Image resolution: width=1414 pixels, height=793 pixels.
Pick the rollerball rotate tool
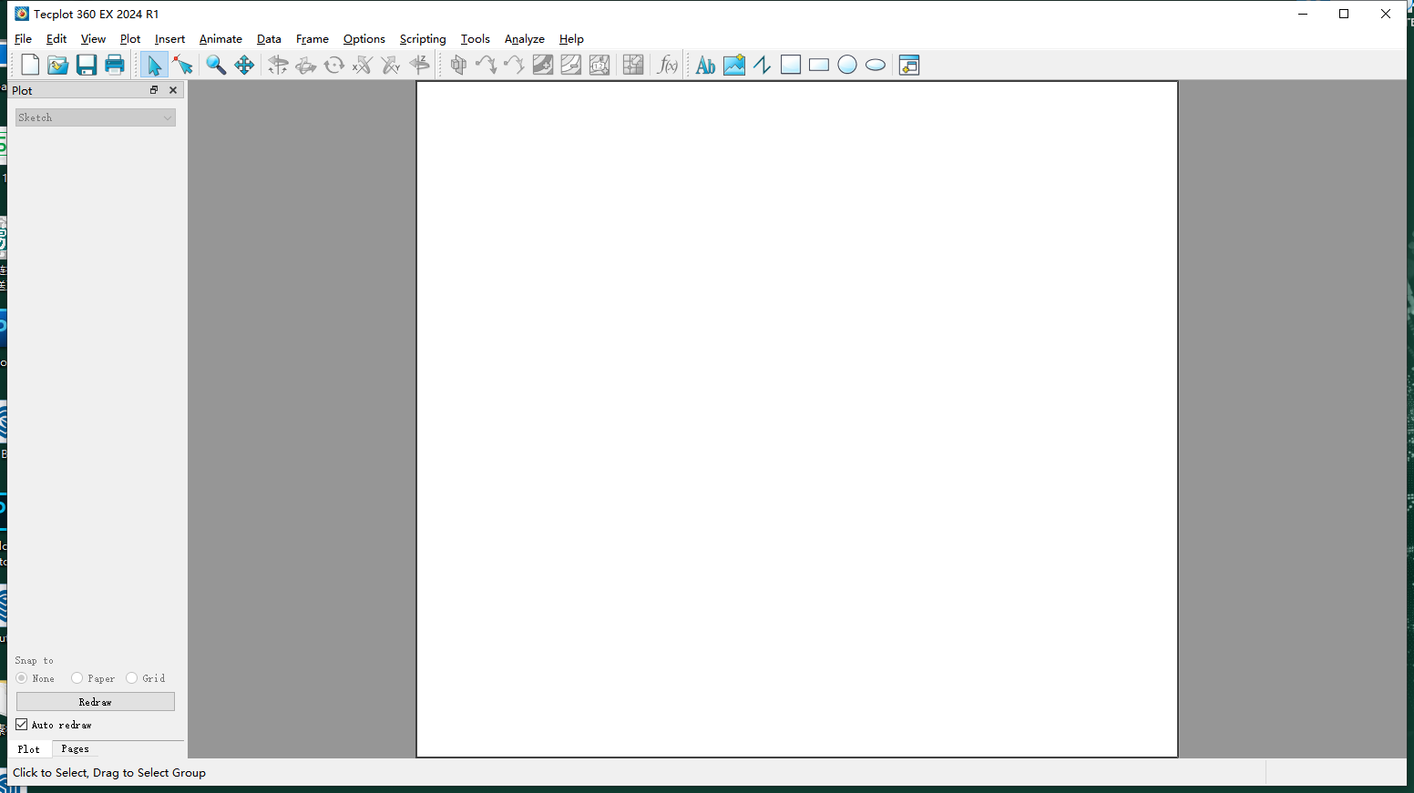tap(306, 65)
